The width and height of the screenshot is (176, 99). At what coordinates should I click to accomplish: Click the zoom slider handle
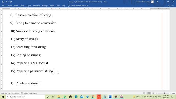pyautogui.click(x=165, y=93)
